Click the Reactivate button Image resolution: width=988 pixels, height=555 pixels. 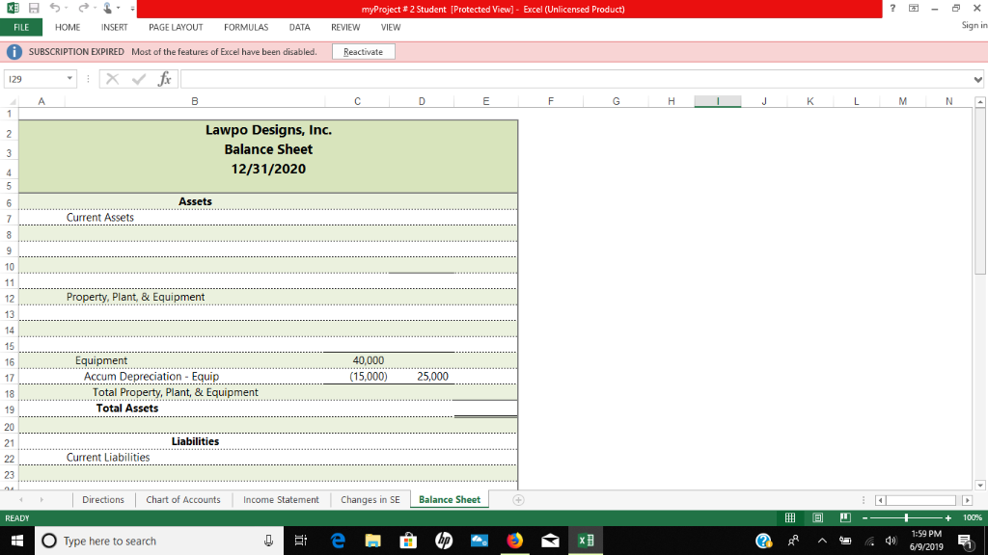coord(364,50)
